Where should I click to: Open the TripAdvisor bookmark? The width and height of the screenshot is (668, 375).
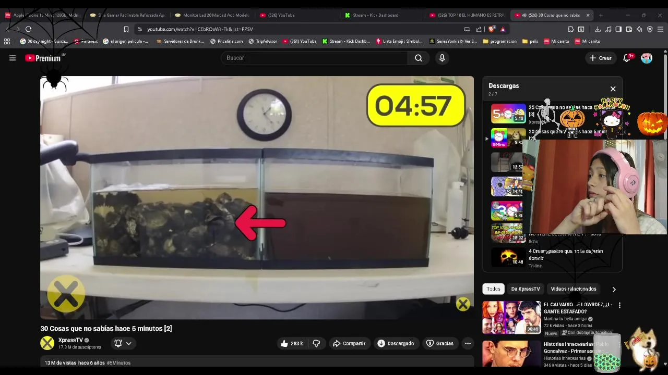tap(263, 41)
